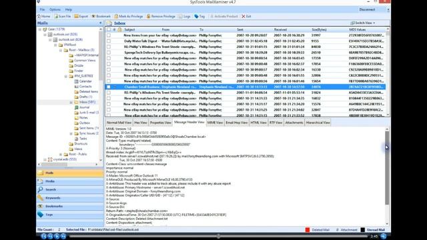The width and height of the screenshot is (427, 240).
Task: Collapse the Case (1379) tree node
Action: pyautogui.click(x=40, y=29)
